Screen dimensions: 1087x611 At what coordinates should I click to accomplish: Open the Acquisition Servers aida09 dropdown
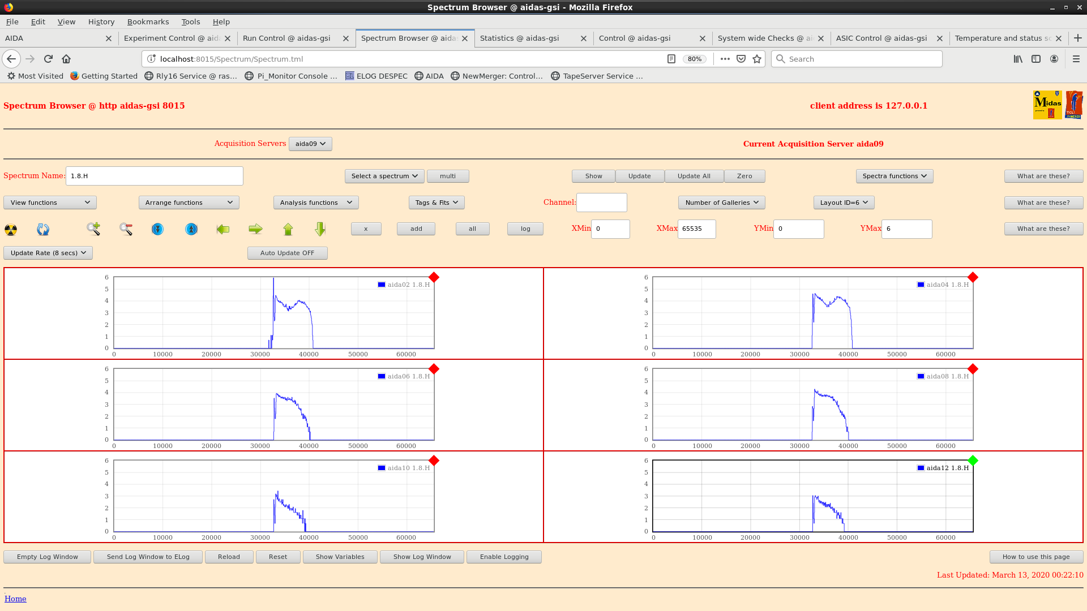pyautogui.click(x=310, y=144)
